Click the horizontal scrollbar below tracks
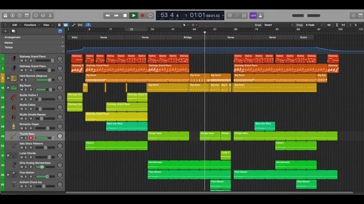Screen dimensions: 364x204 point(209,193)
